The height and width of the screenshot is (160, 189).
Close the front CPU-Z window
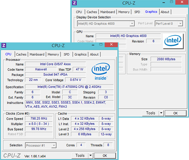coord(111,45)
